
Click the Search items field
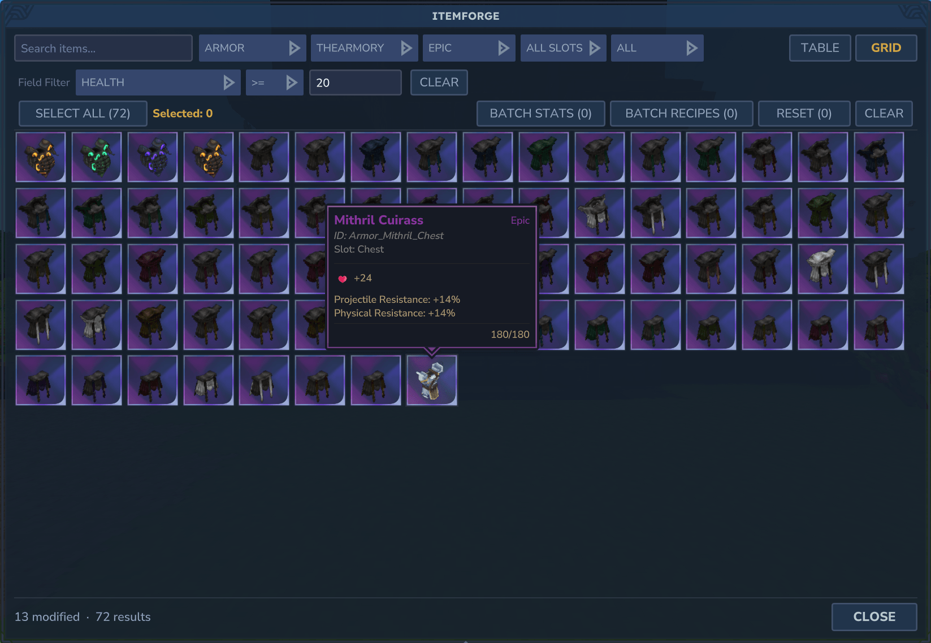pos(103,48)
